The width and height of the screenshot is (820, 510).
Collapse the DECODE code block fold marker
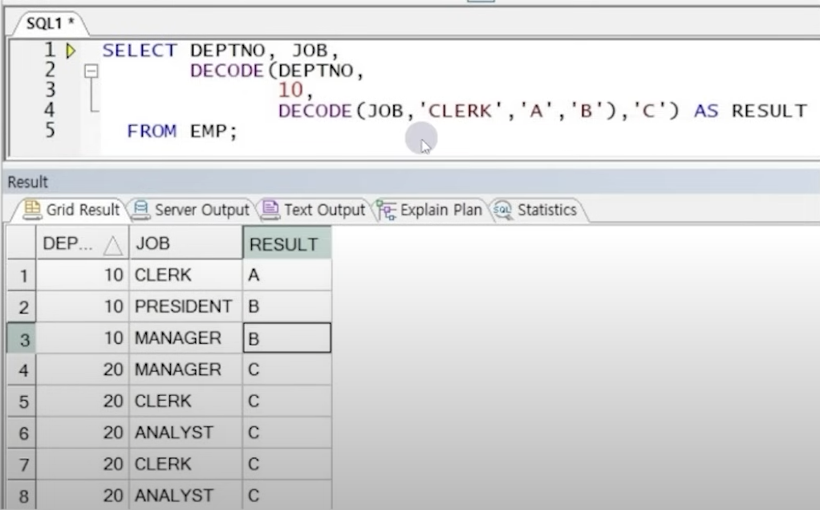click(x=91, y=71)
